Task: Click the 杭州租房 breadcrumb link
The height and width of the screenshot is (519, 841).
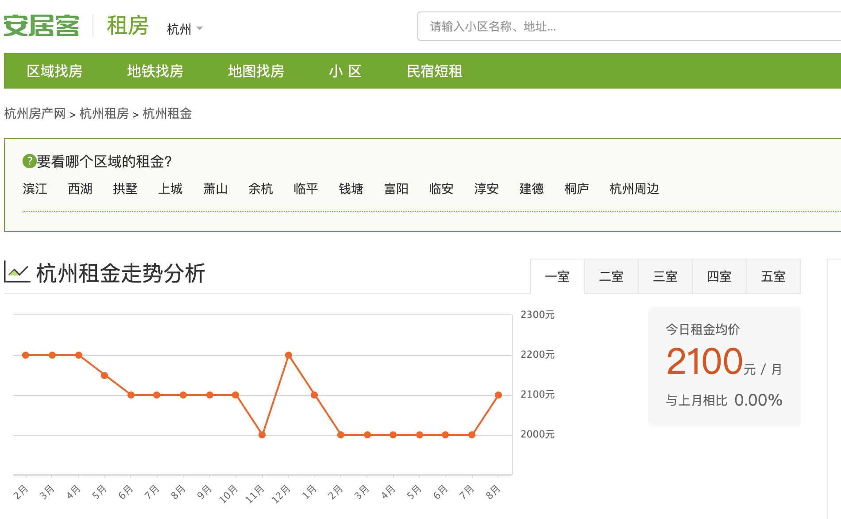Action: tap(104, 114)
